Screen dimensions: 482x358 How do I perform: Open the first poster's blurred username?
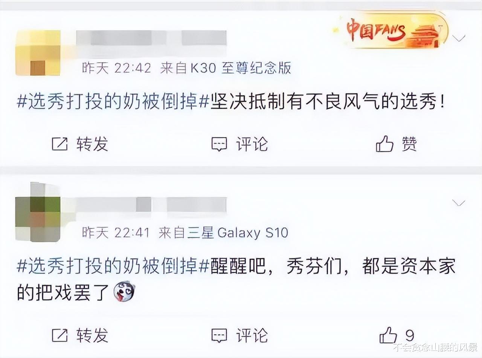click(151, 39)
